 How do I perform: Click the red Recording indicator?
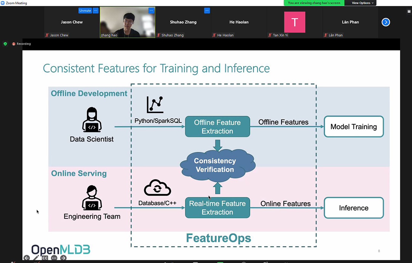click(14, 44)
